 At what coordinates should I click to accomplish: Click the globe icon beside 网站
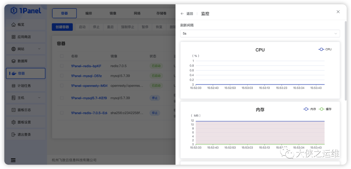coord(13,49)
